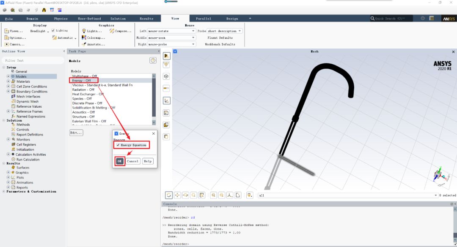This screenshot has height=247, width=457.
Task: Expand the Cell Zone Conditions node
Action: coord(8,87)
